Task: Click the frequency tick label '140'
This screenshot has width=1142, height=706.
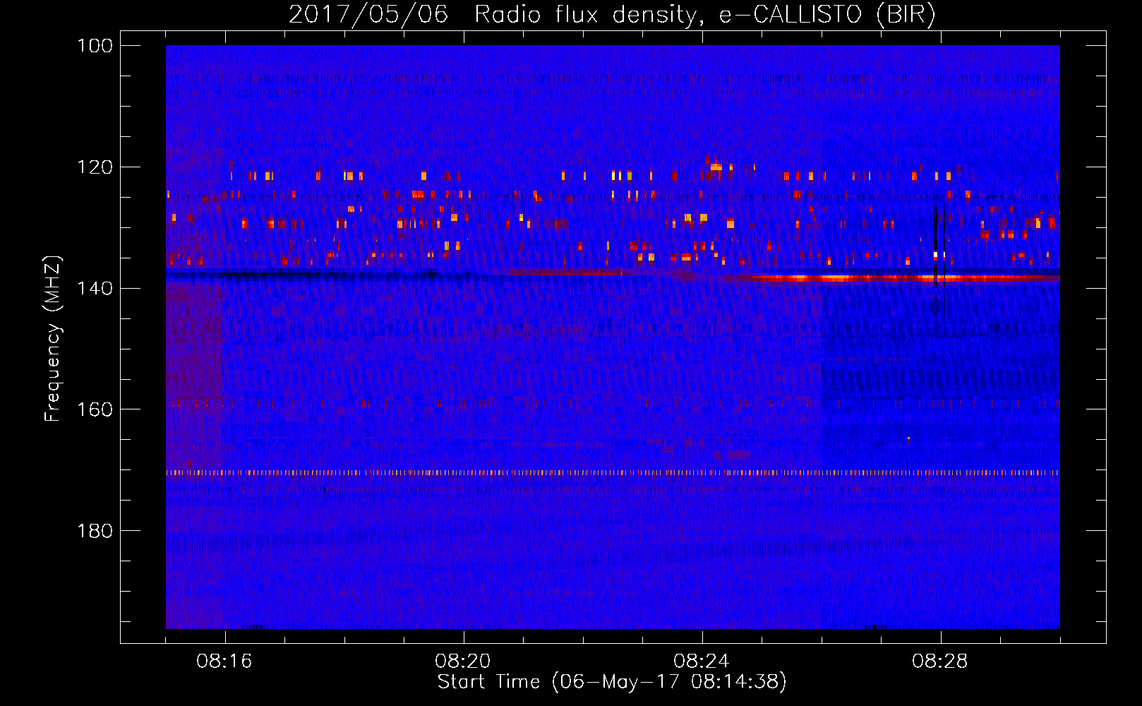Action: pos(95,288)
